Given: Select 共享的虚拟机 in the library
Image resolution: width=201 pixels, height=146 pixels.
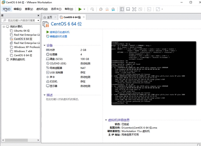Looking at the screenshot, I should (x=18, y=59).
